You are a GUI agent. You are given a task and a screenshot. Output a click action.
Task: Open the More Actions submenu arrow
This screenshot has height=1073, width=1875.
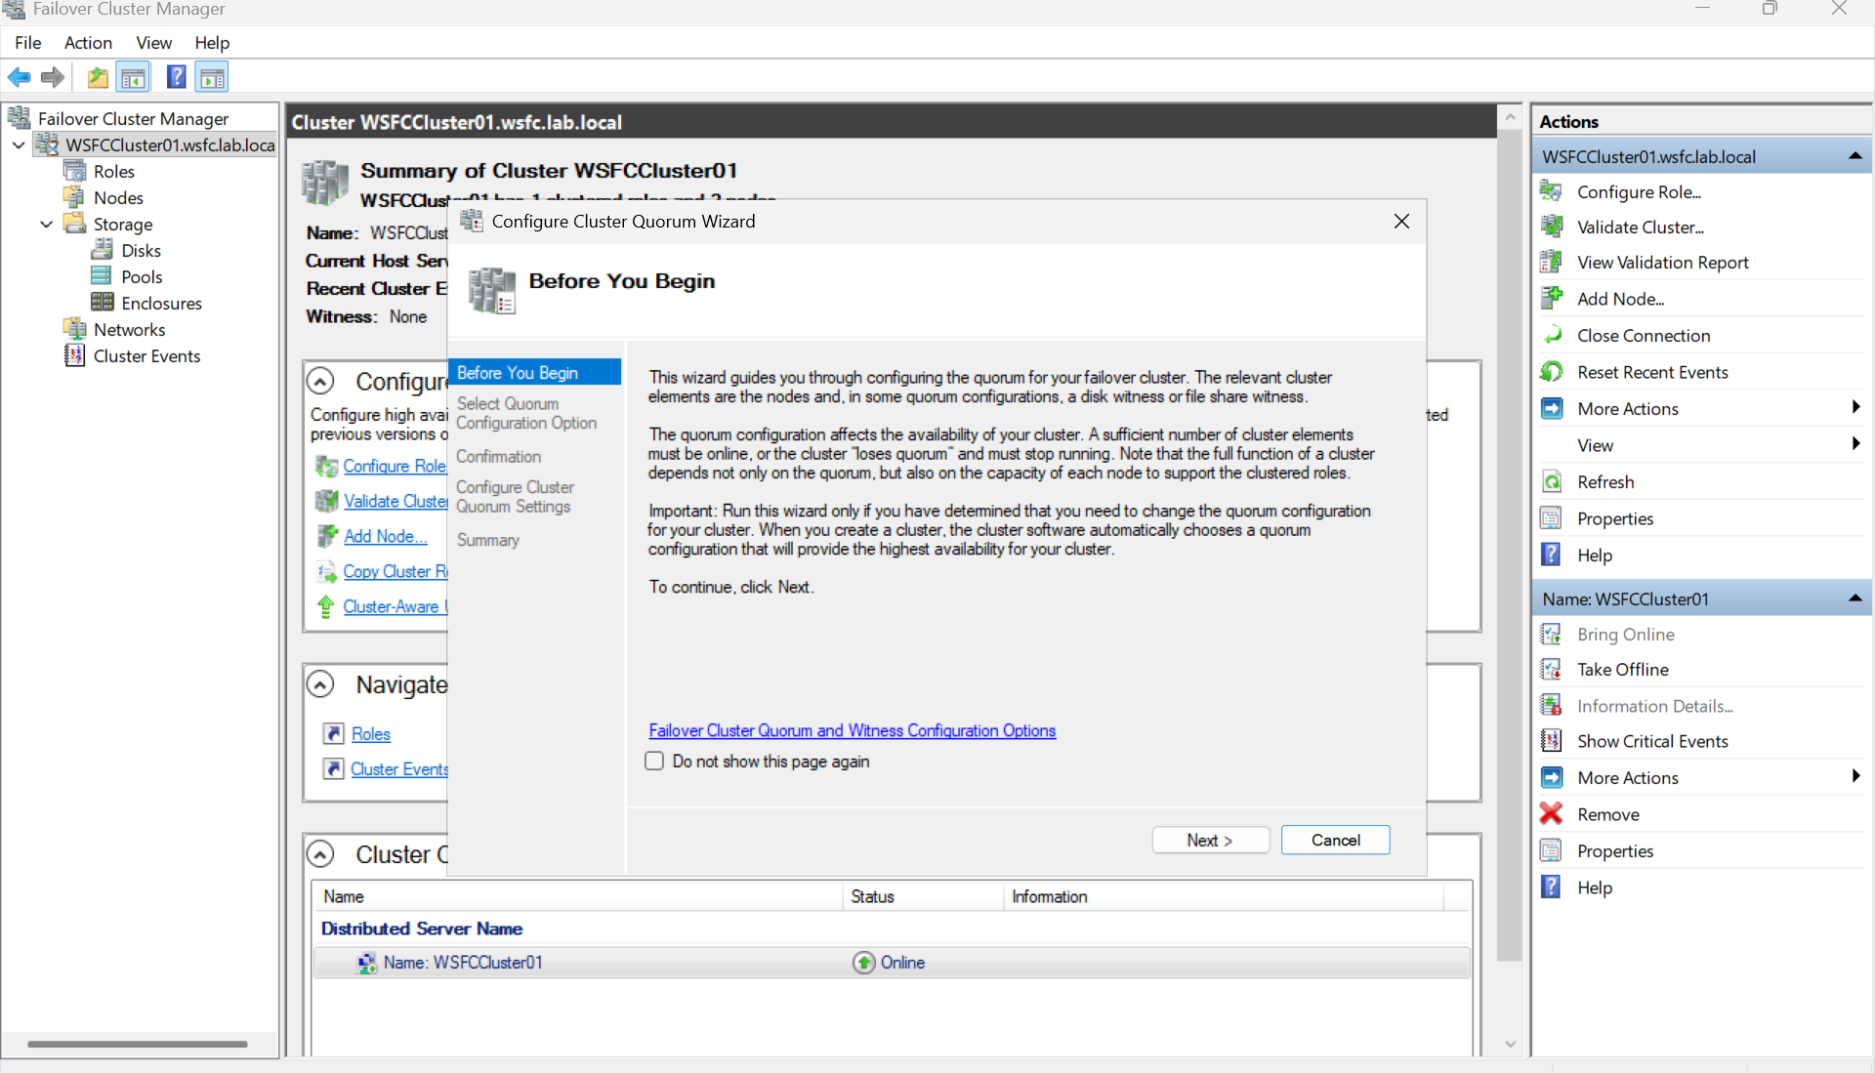(x=1855, y=407)
